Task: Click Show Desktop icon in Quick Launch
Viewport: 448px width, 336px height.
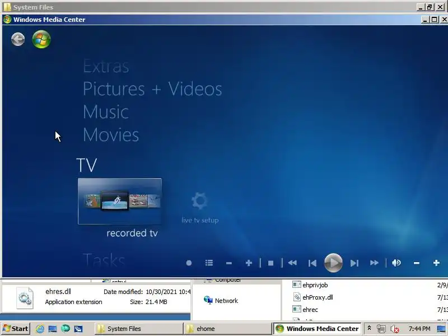Action: click(53, 329)
